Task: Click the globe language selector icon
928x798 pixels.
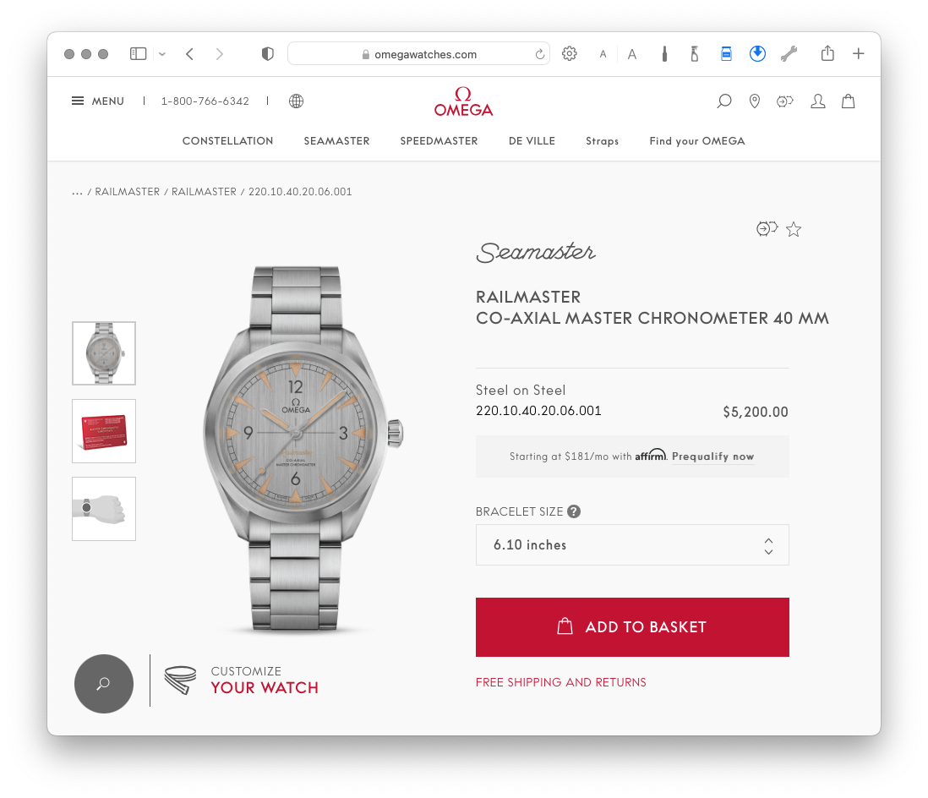Action: [296, 101]
